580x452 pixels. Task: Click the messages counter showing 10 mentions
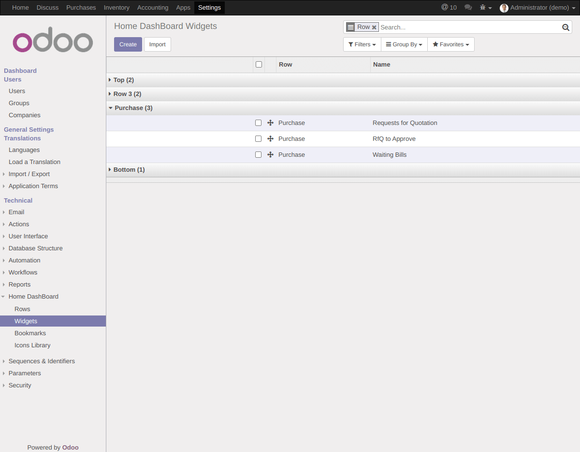point(449,7)
